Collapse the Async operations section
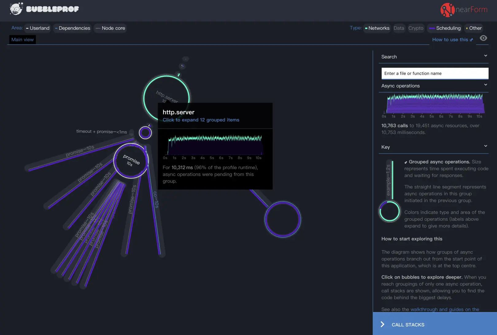The width and height of the screenshot is (497, 335). [486, 85]
